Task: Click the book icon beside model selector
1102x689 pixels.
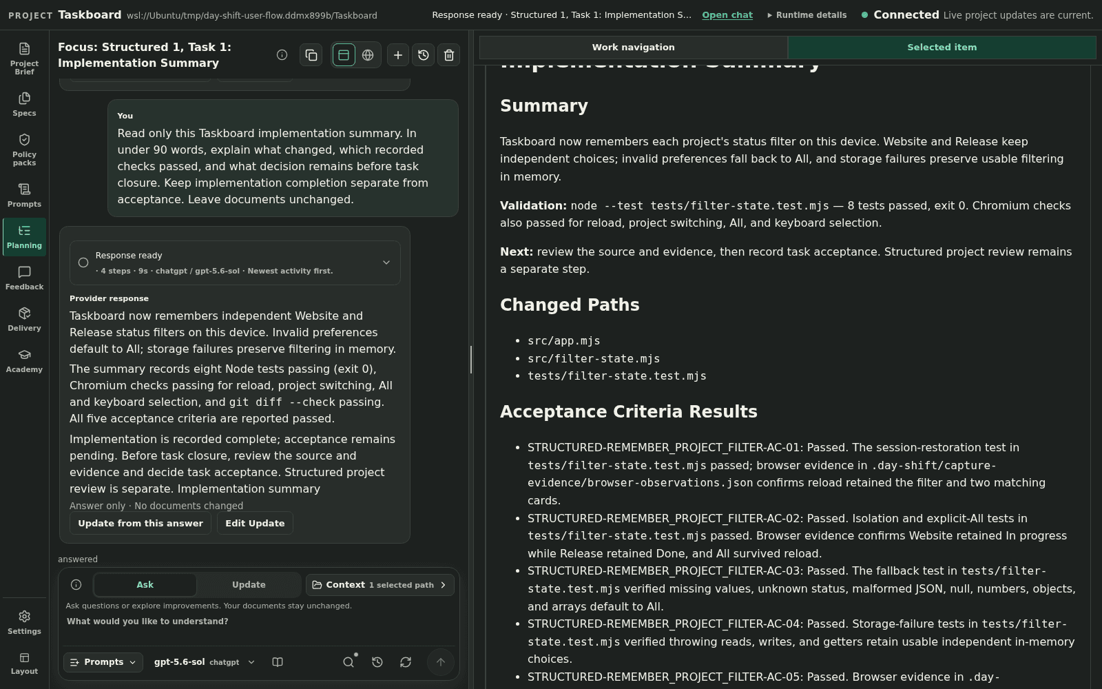Action: (x=278, y=662)
